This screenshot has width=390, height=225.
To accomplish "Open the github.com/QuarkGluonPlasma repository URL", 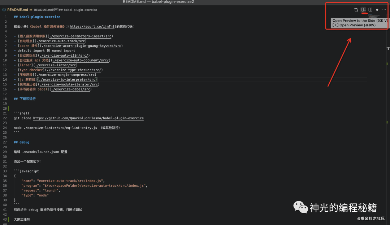I will pos(88,118).
